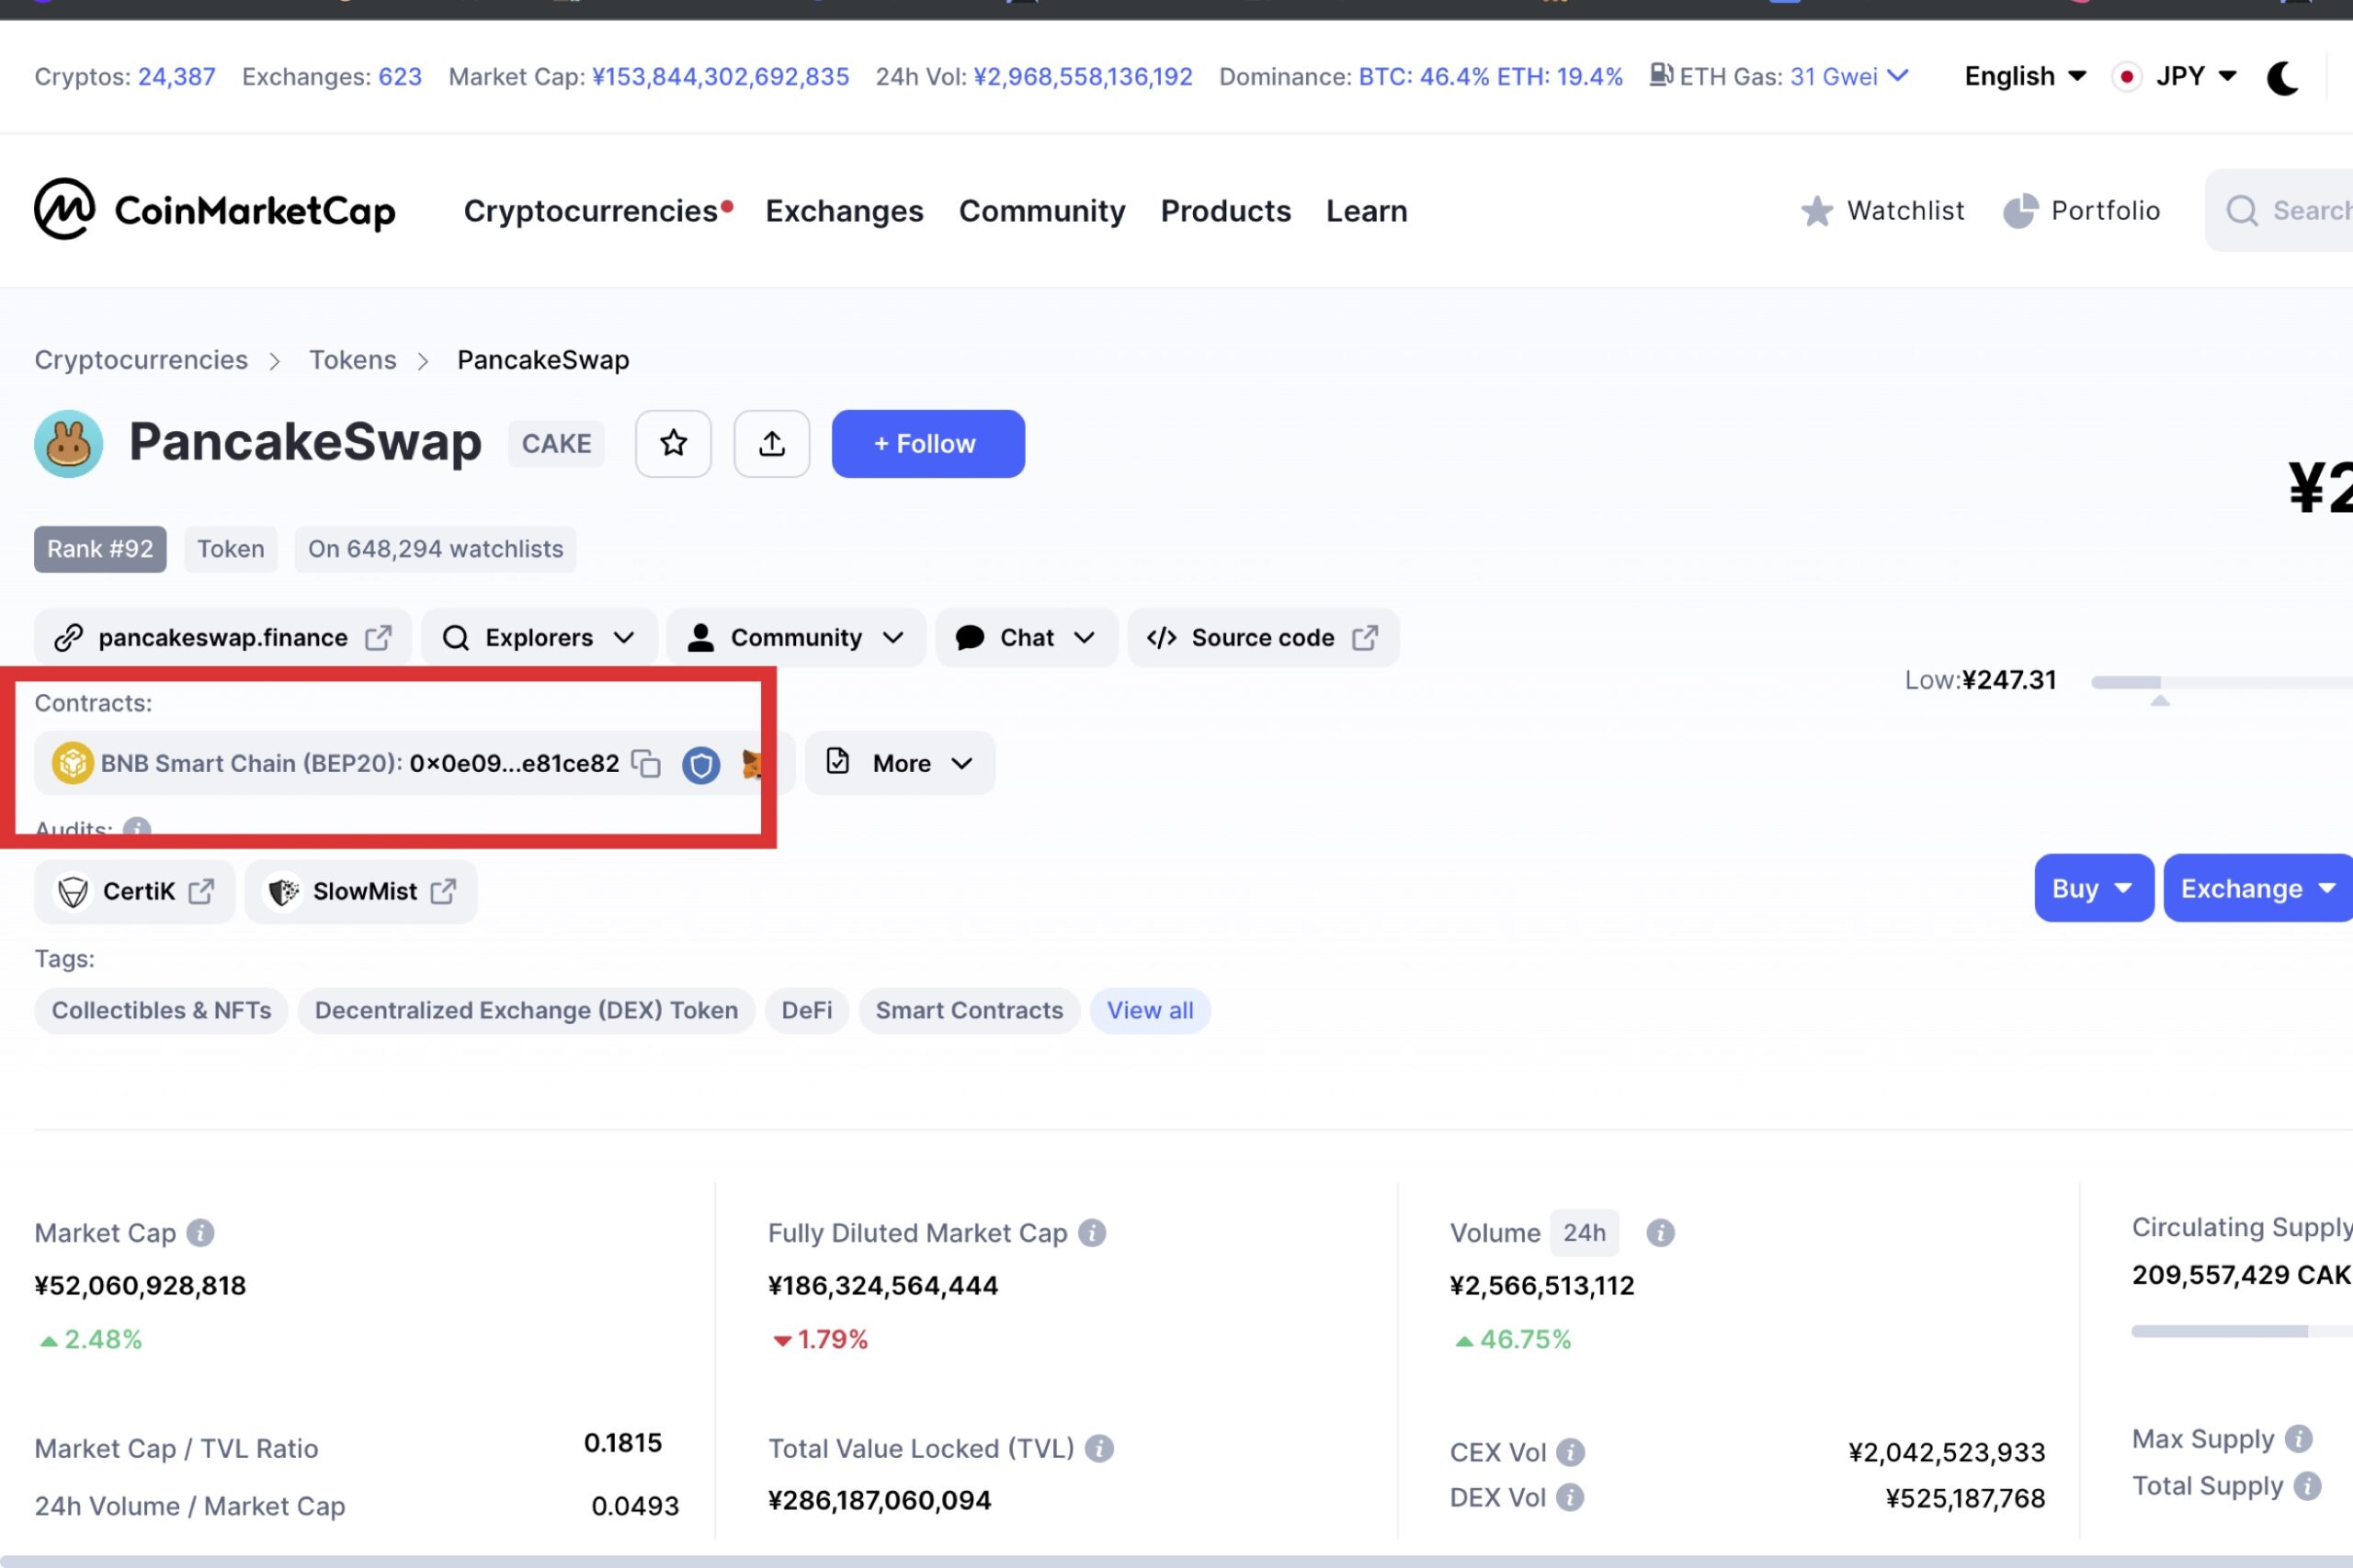Open the CoinMarketCap home logo
2353x1568 pixels.
tap(214, 210)
